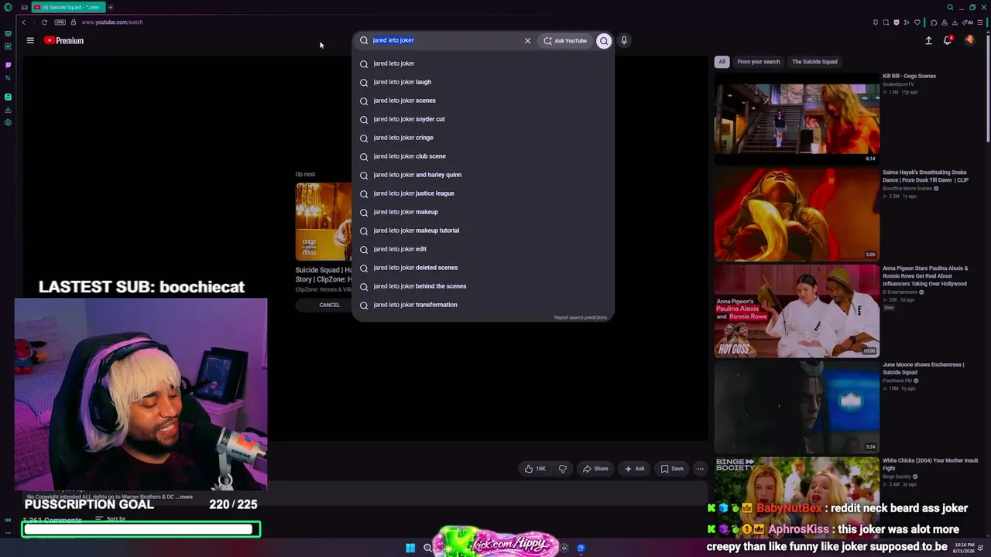Open Anna Pigeon Hot Goss thumbnail
991x557 pixels.
coord(797,311)
